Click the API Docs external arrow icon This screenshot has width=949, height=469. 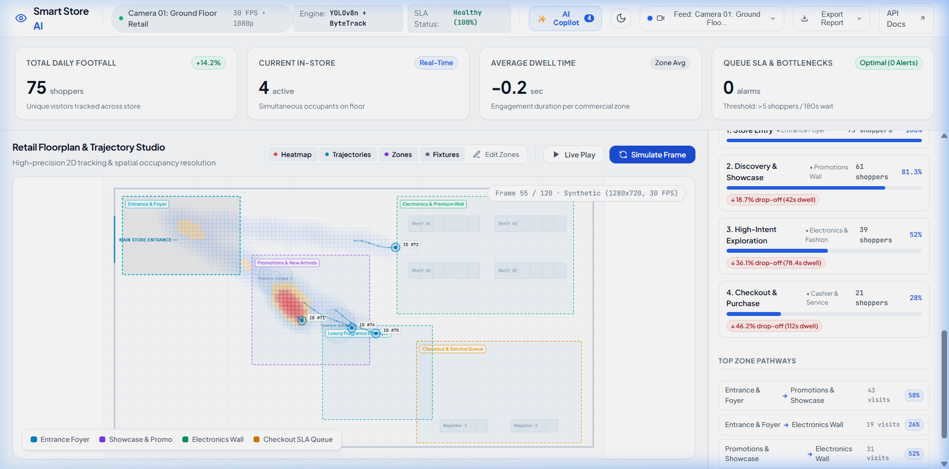tap(922, 18)
